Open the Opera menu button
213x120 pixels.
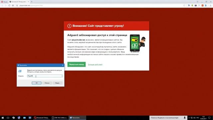(4, 2)
